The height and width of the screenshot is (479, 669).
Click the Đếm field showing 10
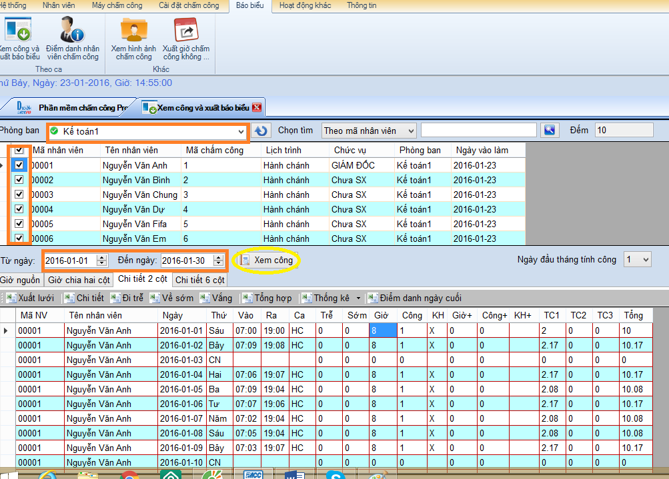pos(624,130)
